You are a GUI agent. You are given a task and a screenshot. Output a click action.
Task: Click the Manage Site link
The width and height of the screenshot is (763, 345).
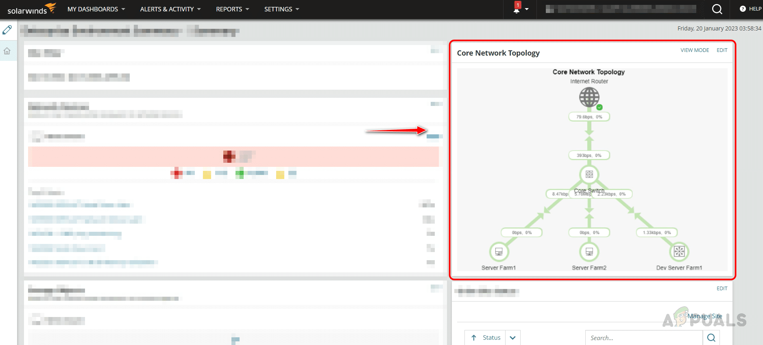tap(705, 316)
